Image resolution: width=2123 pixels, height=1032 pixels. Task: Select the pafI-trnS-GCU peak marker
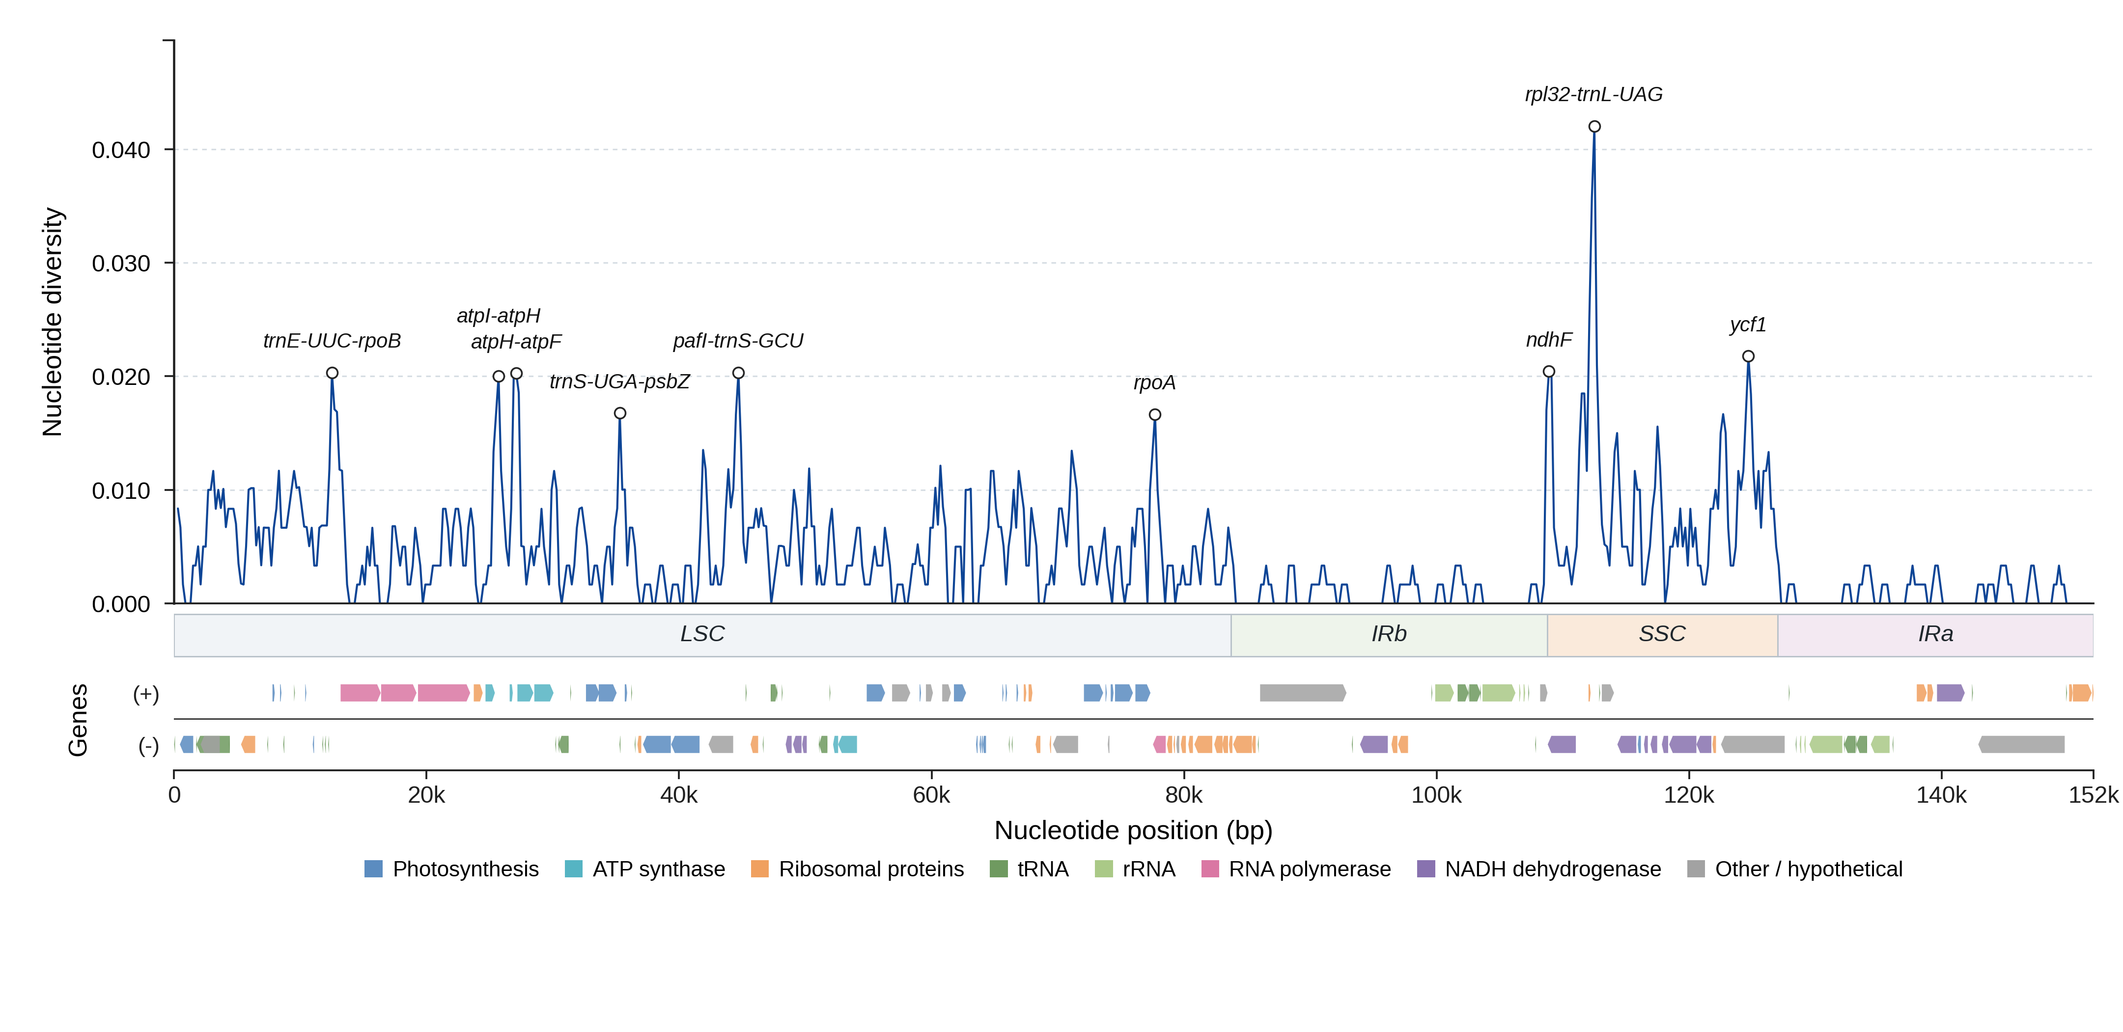[x=738, y=373]
